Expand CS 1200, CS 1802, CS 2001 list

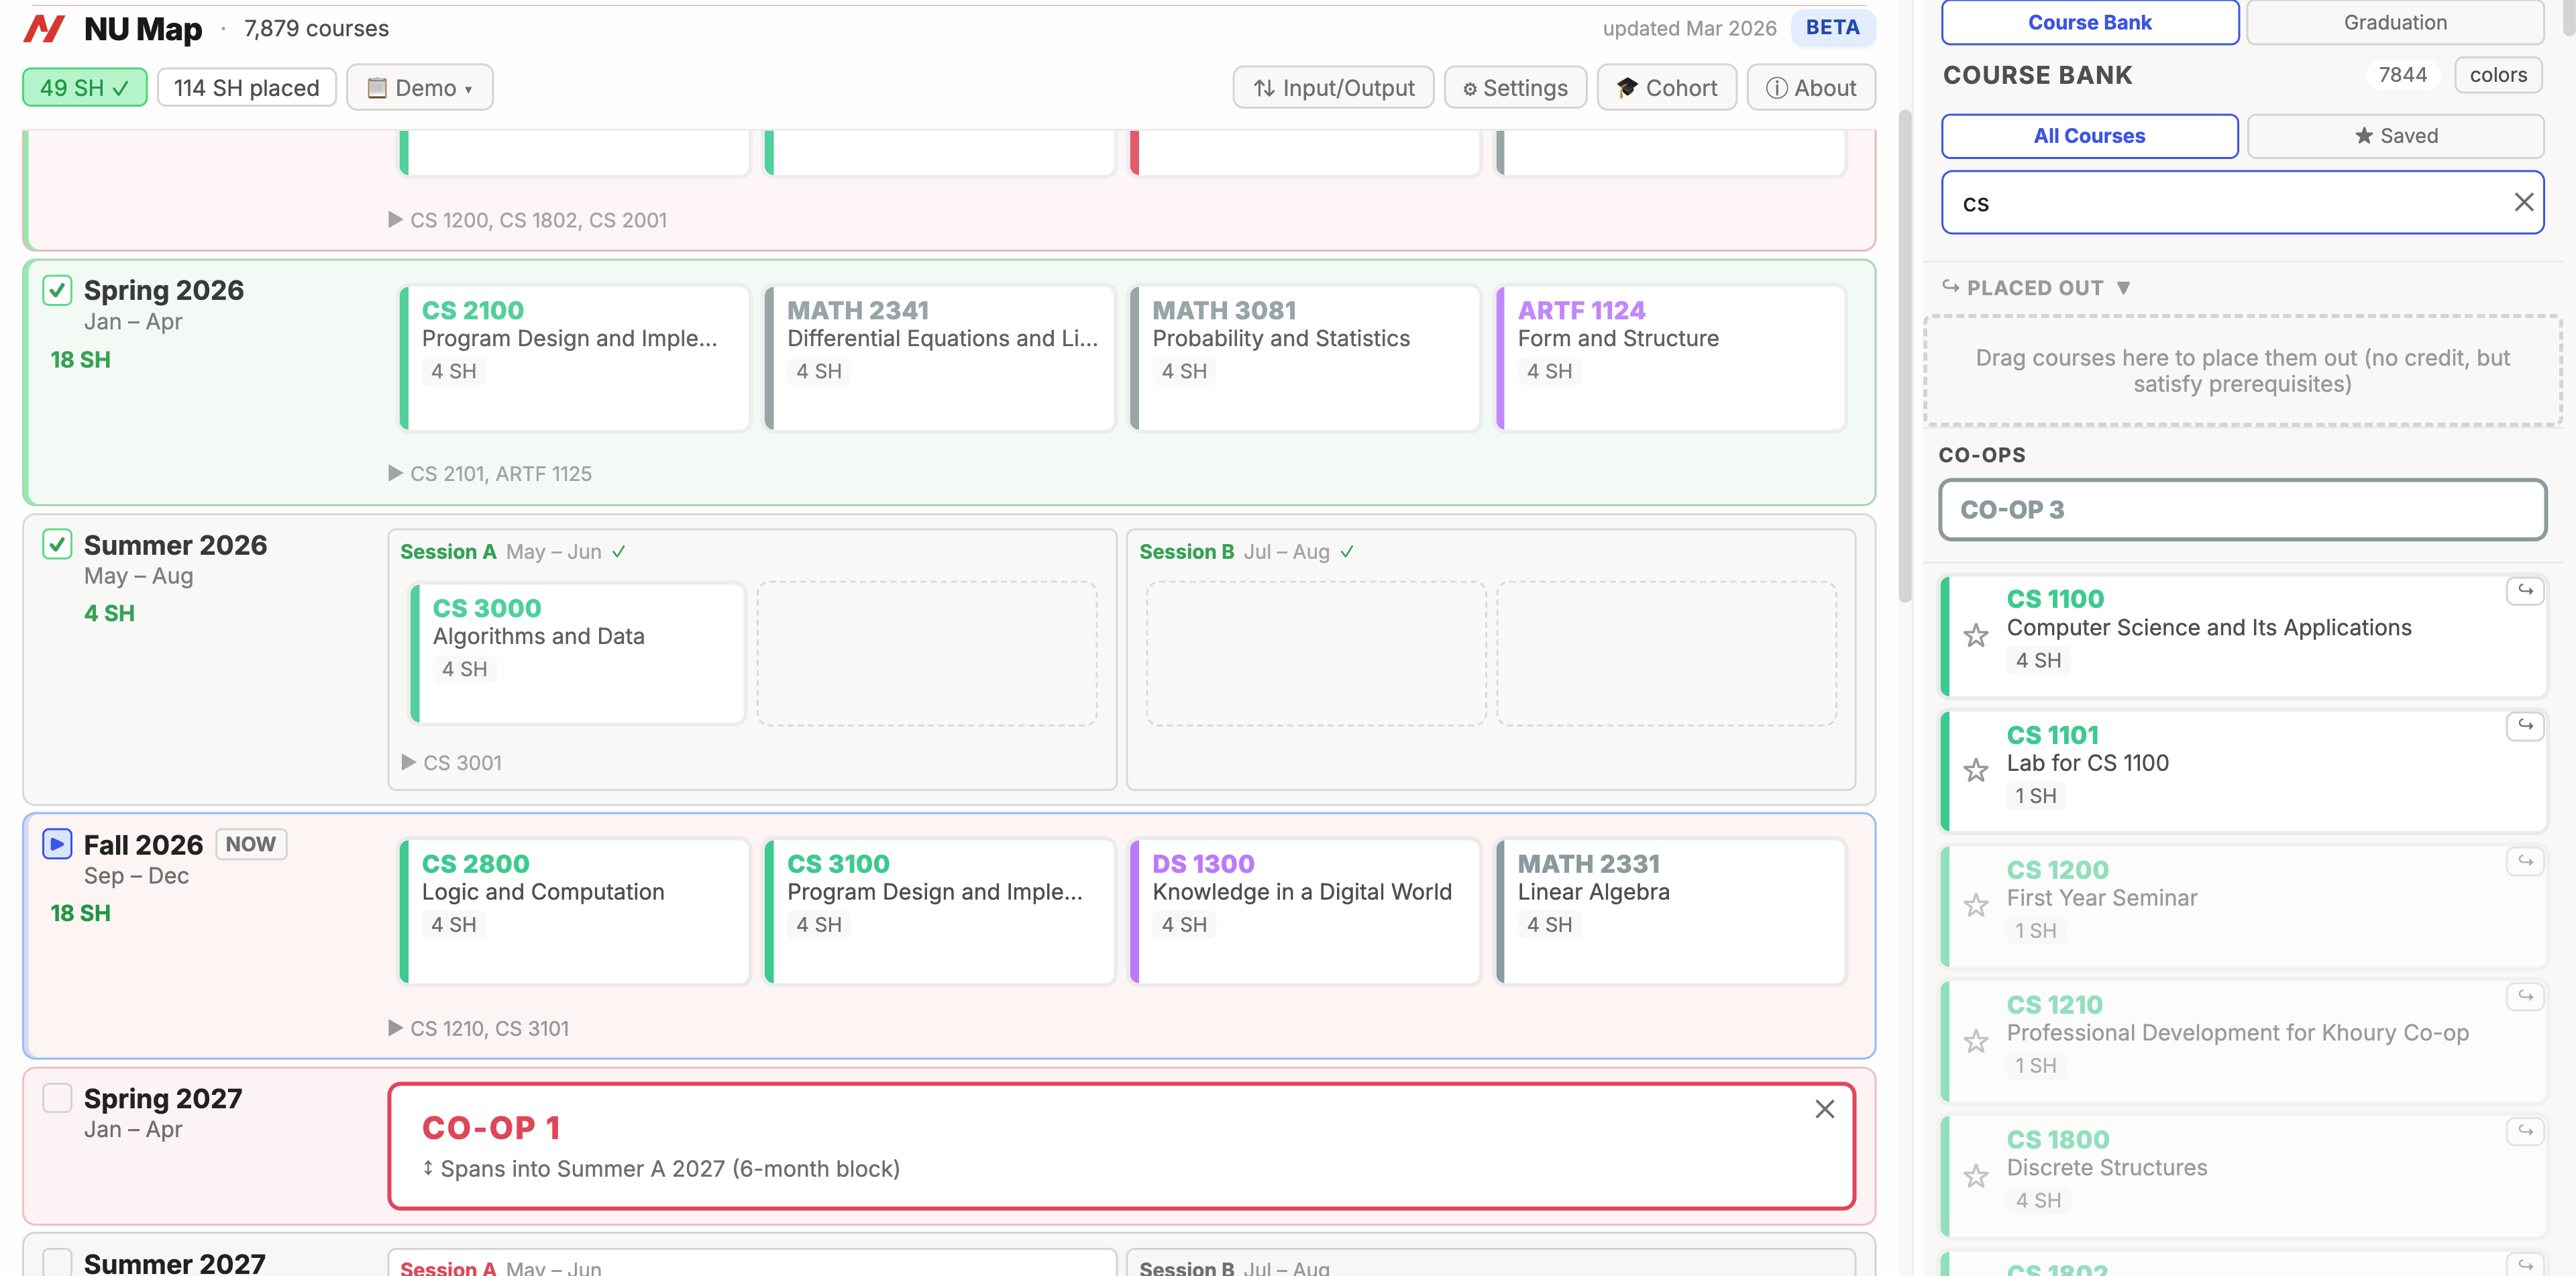point(527,220)
